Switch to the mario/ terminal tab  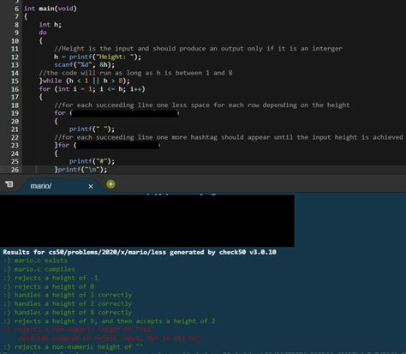tap(41, 186)
